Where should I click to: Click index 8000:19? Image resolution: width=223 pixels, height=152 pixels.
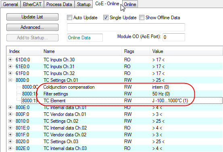(30, 101)
